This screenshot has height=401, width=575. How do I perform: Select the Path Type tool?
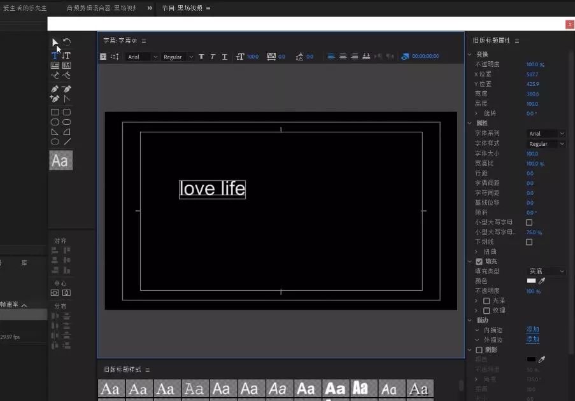click(x=55, y=76)
